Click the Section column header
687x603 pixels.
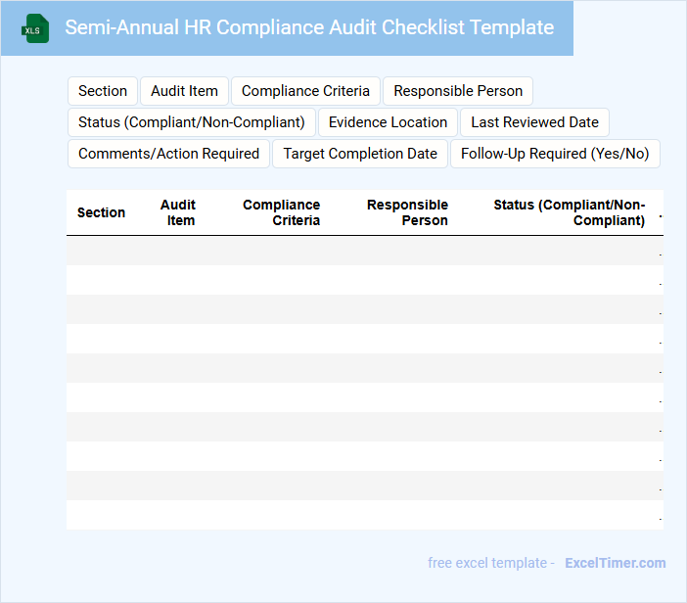[102, 212]
